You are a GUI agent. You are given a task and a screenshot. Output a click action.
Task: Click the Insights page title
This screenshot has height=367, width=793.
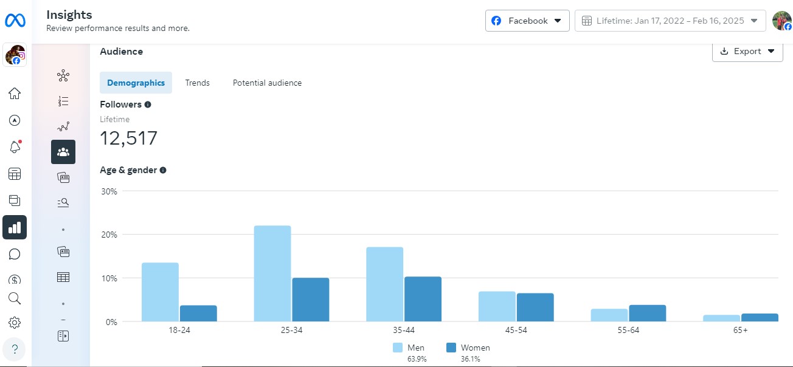coord(69,15)
